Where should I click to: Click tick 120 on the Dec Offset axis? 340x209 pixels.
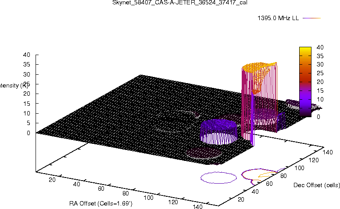(x=314, y=160)
